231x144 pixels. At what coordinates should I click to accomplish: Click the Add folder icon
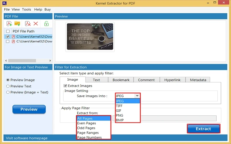point(17,24)
